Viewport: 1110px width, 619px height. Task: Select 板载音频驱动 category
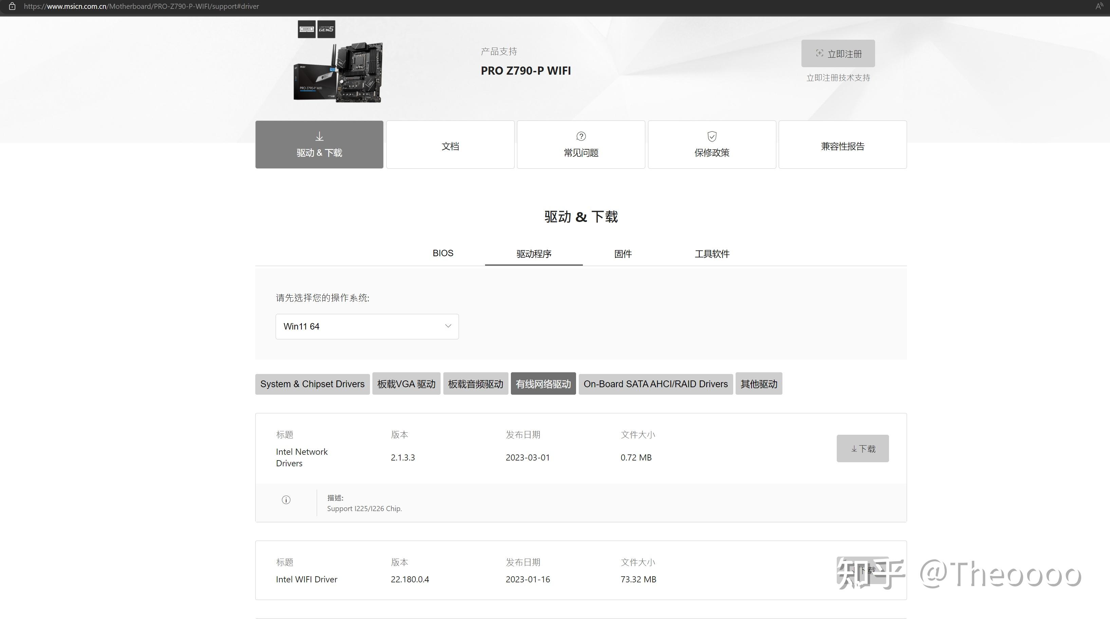[476, 384]
